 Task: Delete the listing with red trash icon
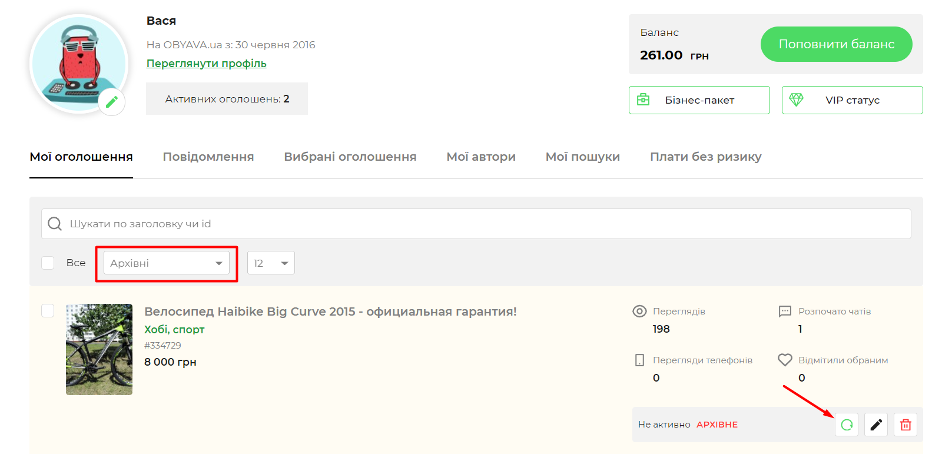905,425
